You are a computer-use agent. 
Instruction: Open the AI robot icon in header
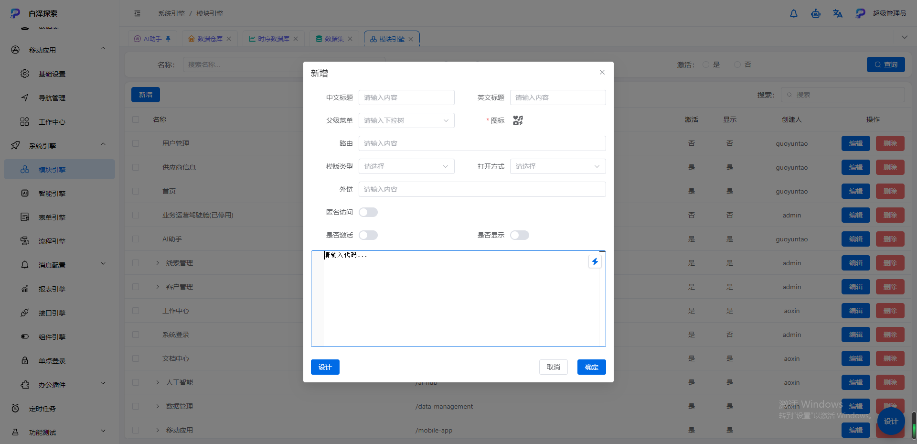[815, 13]
